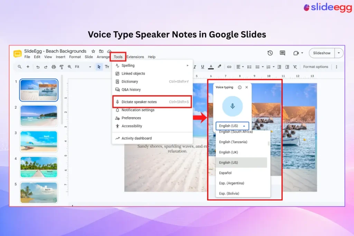Select slide 5 thumbnail
This screenshot has height=236, width=354.
(39, 192)
